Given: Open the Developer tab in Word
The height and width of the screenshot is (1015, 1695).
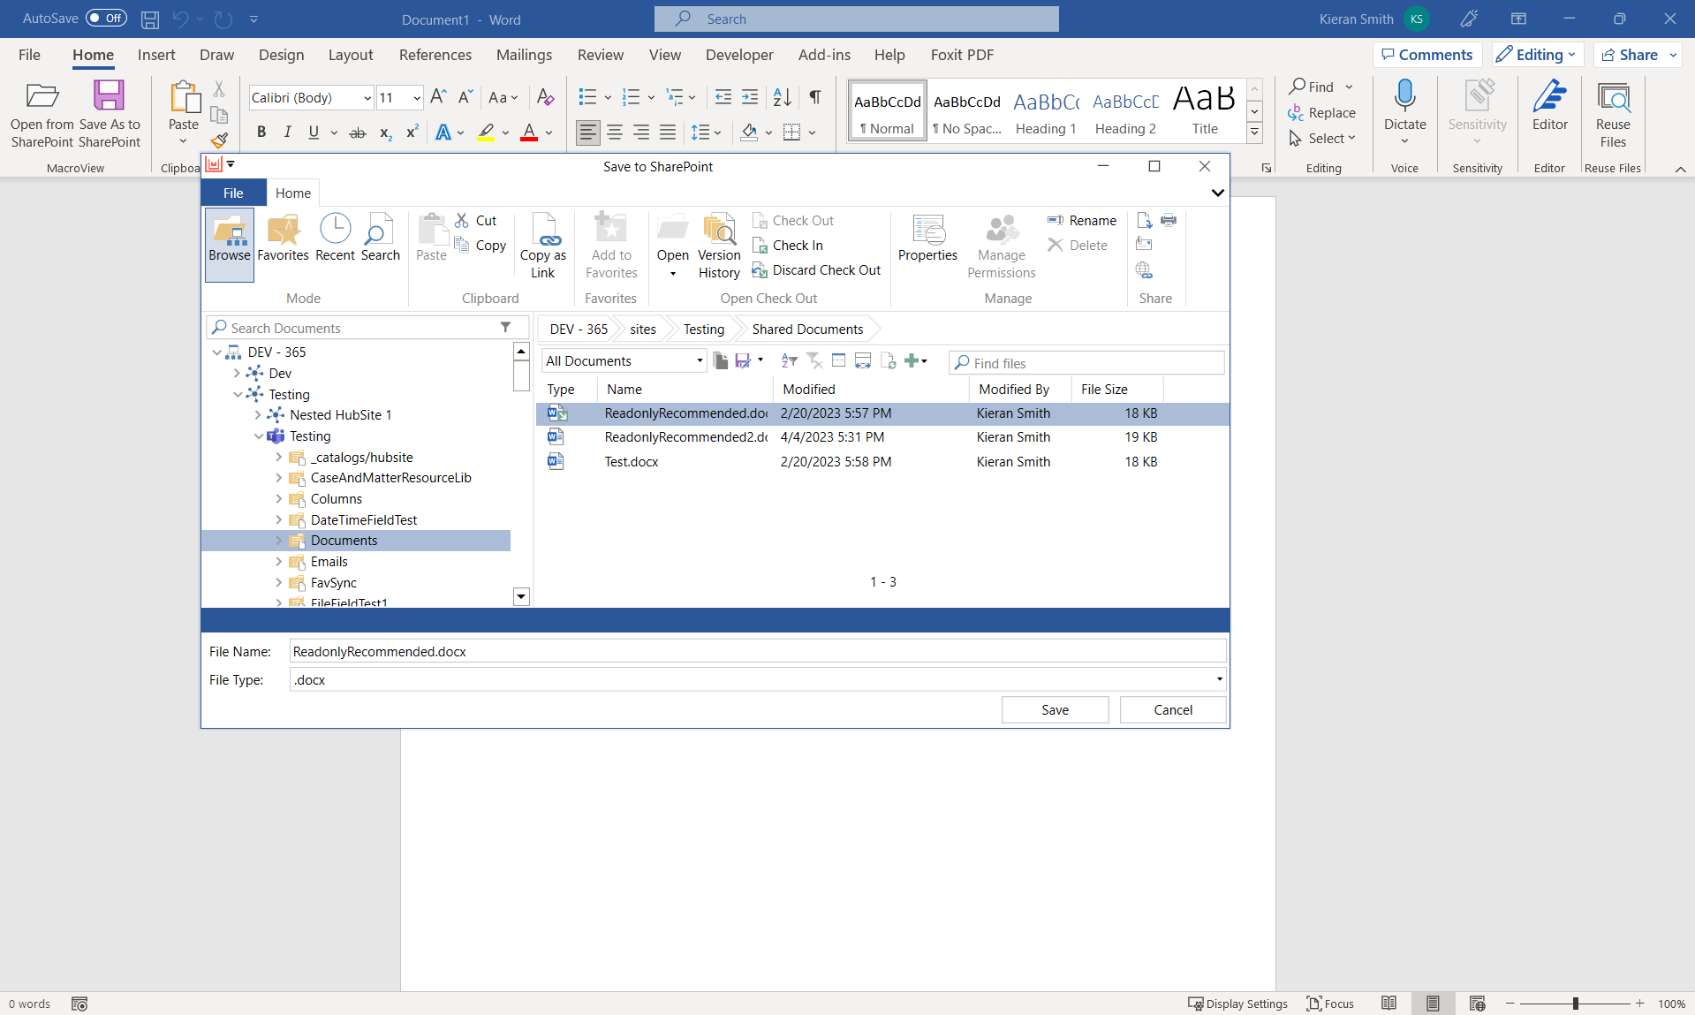Looking at the screenshot, I should pos(739,55).
